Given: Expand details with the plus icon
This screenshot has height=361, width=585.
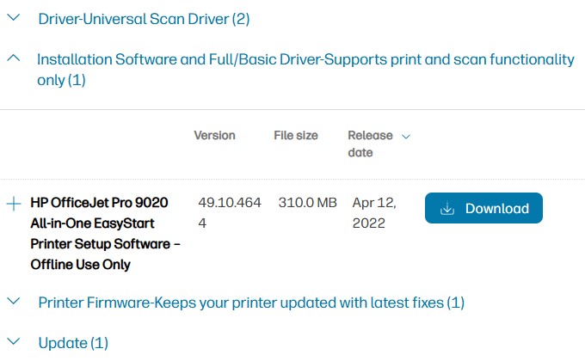Looking at the screenshot, I should [14, 204].
